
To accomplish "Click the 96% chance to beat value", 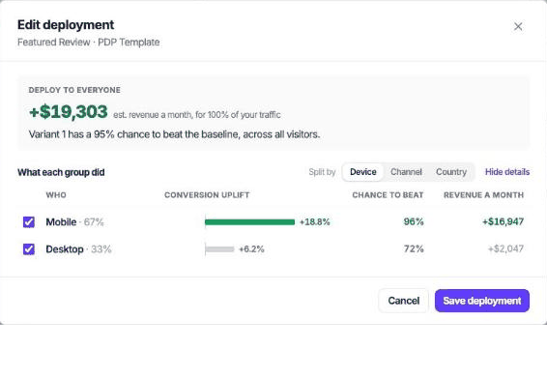I will pos(414,221).
